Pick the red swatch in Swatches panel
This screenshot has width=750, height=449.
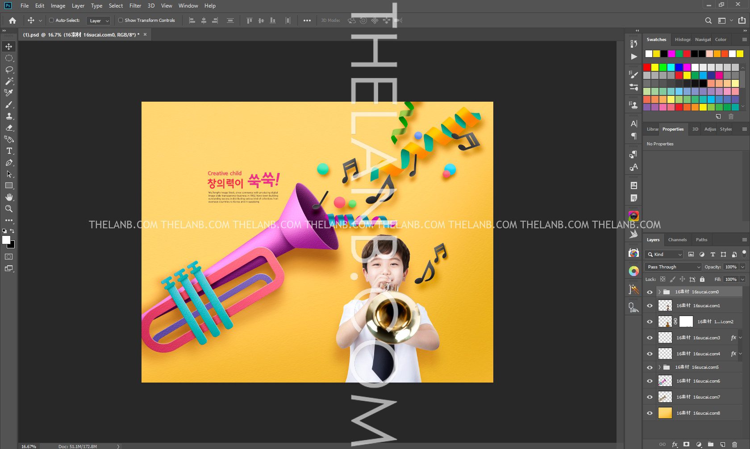click(x=647, y=67)
